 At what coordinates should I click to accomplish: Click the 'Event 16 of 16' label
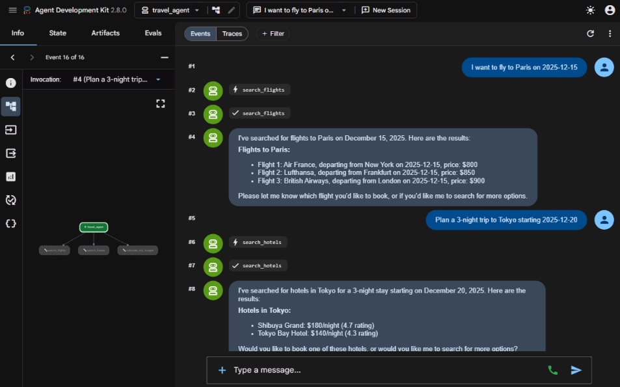[x=65, y=57]
